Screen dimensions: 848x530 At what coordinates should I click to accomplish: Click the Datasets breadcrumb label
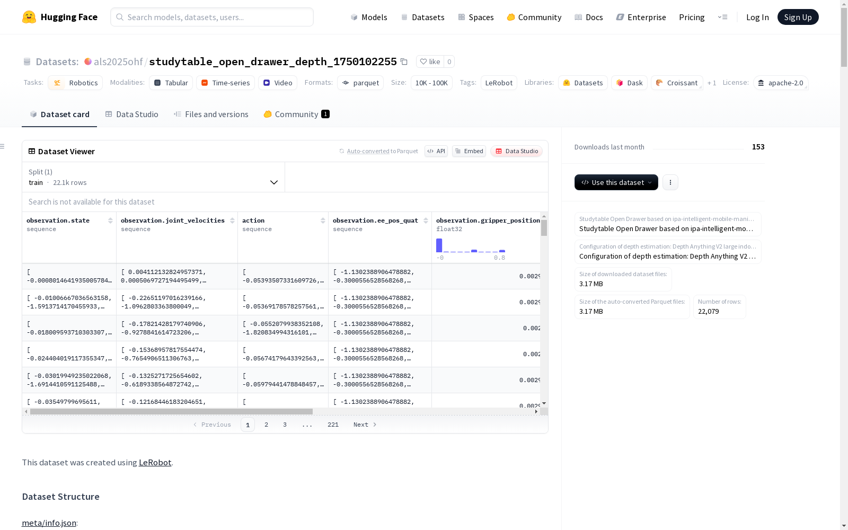57,61
